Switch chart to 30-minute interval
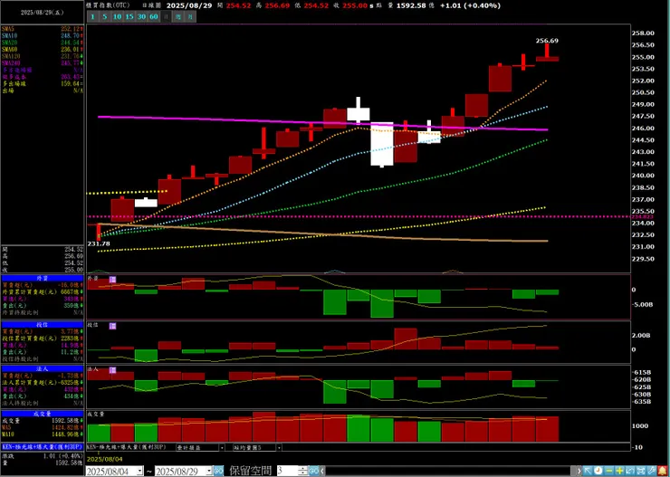 [x=142, y=16]
